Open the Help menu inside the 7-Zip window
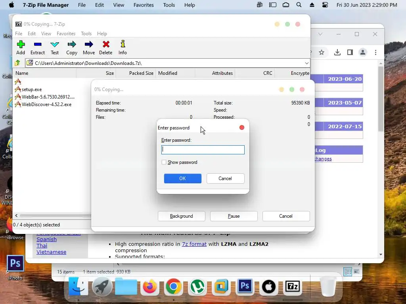The height and width of the screenshot is (304, 406). pyautogui.click(x=102, y=34)
